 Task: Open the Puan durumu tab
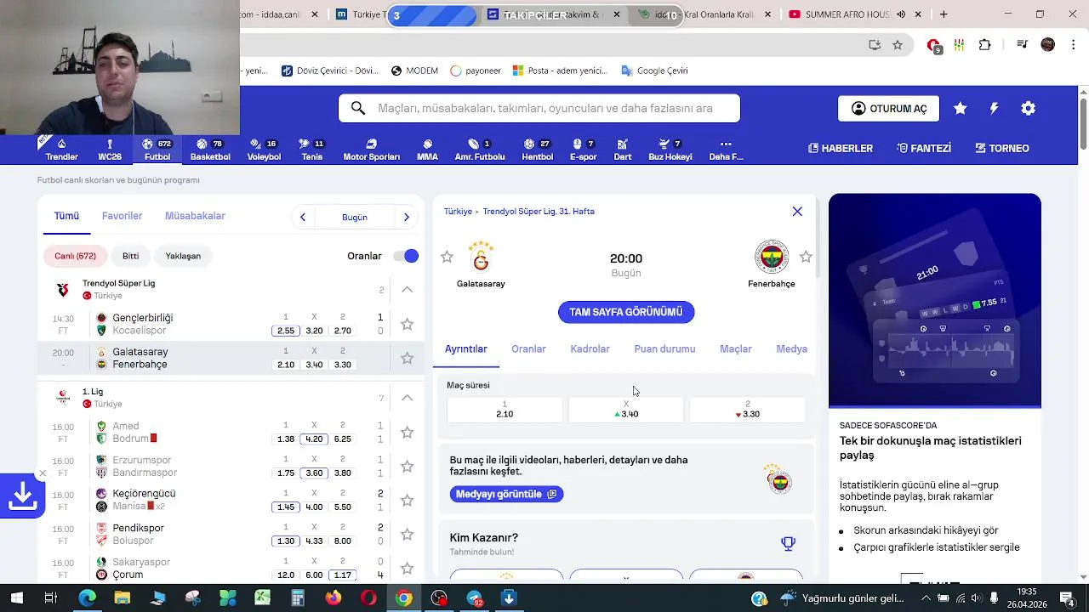[x=664, y=349]
